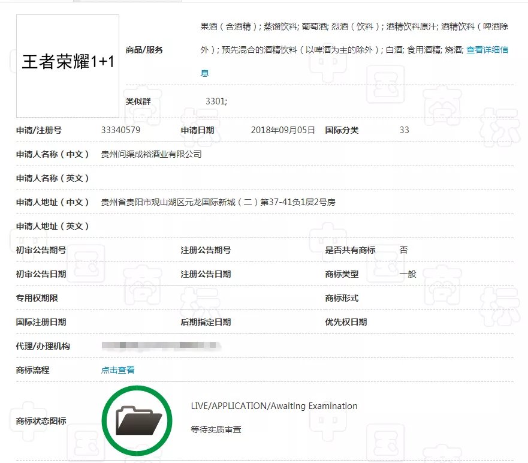Click the similar group code 3301
Image resolution: width=528 pixels, height=463 pixels.
tap(216, 101)
